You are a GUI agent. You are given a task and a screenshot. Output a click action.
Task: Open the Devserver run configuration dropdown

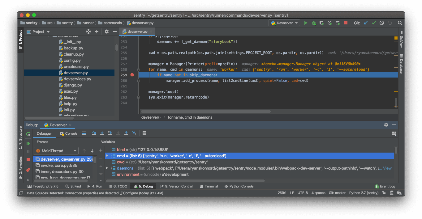285,23
